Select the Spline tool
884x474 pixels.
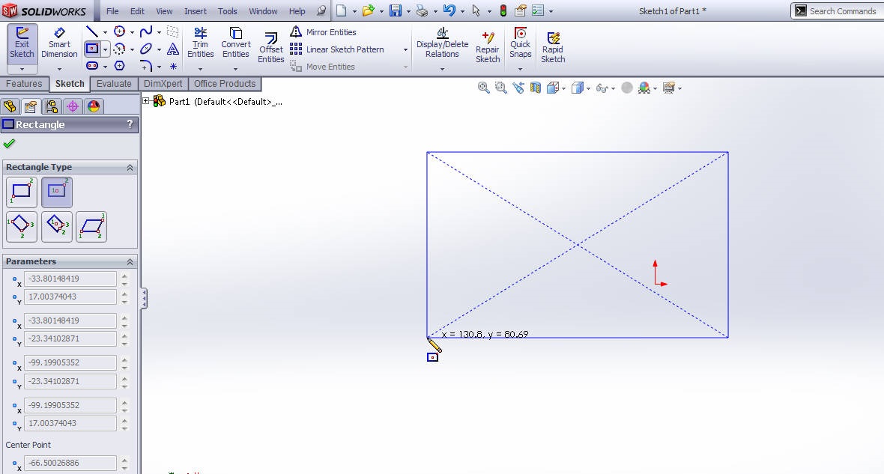(x=147, y=30)
